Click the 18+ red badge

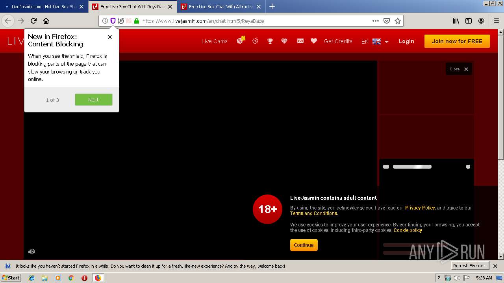[268, 209]
